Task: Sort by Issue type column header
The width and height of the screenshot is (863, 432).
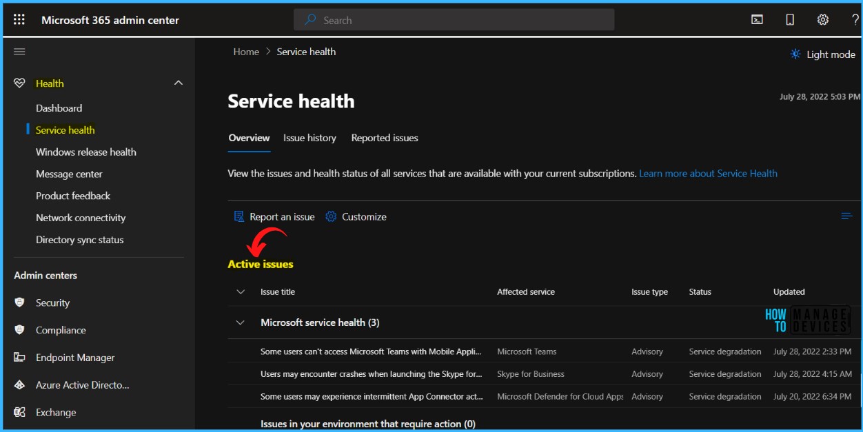Action: (649, 292)
